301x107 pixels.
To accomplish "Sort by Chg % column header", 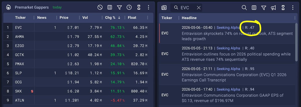I will [113, 18].
